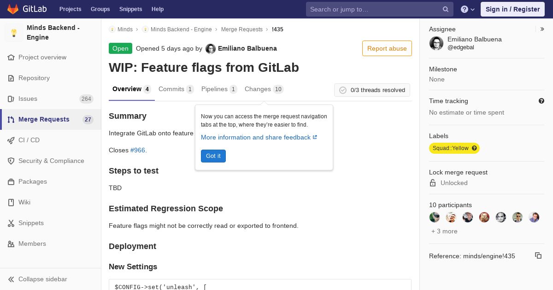This screenshot has height=290, width=553.
Task: Open the Issues sidebar item
Action: (x=28, y=99)
